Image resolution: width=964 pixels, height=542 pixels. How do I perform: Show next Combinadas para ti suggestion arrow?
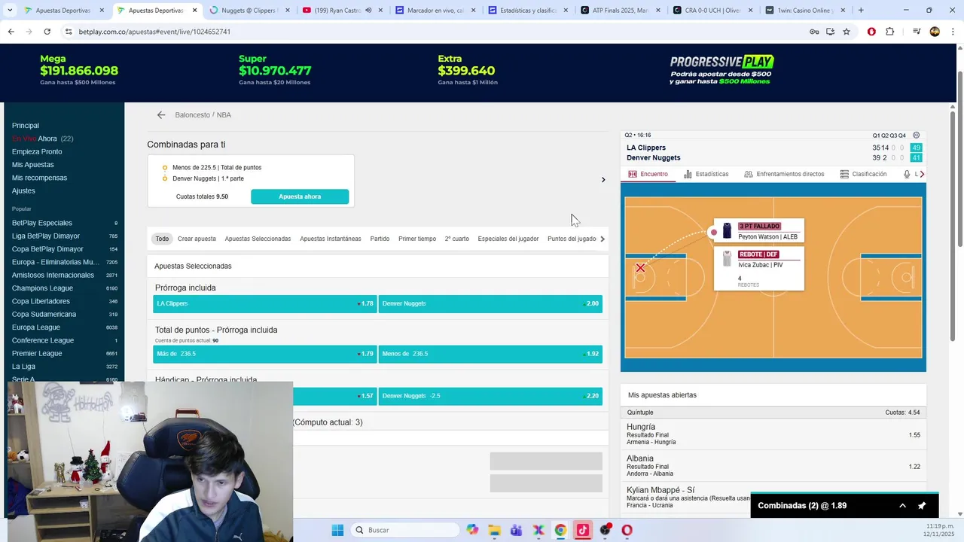click(602, 180)
